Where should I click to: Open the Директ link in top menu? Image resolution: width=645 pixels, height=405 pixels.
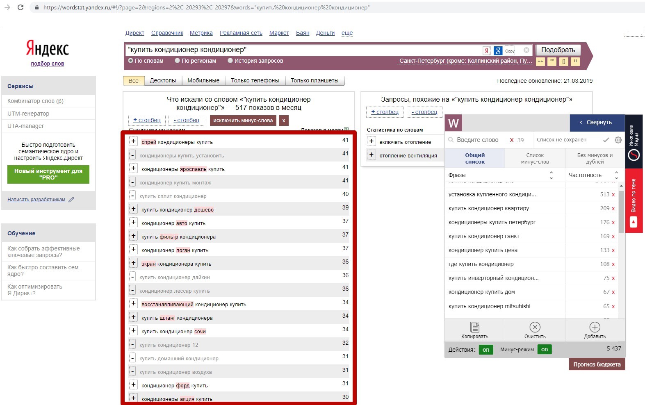click(x=135, y=33)
